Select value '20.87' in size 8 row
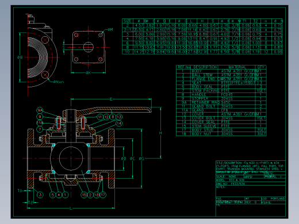 coord(191,48)
